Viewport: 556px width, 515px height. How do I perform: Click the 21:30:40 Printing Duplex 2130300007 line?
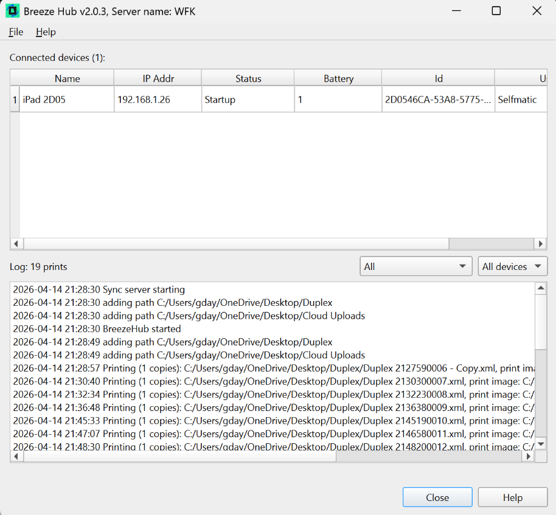point(273,381)
